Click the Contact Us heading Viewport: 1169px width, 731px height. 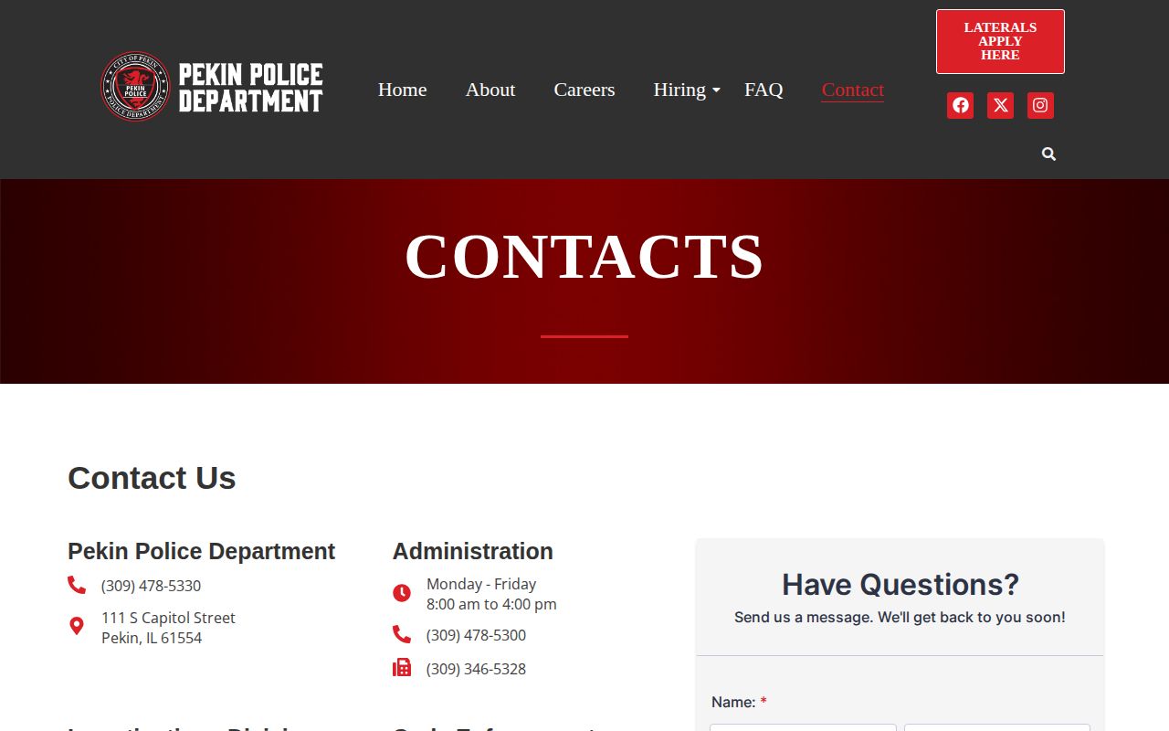click(x=152, y=478)
